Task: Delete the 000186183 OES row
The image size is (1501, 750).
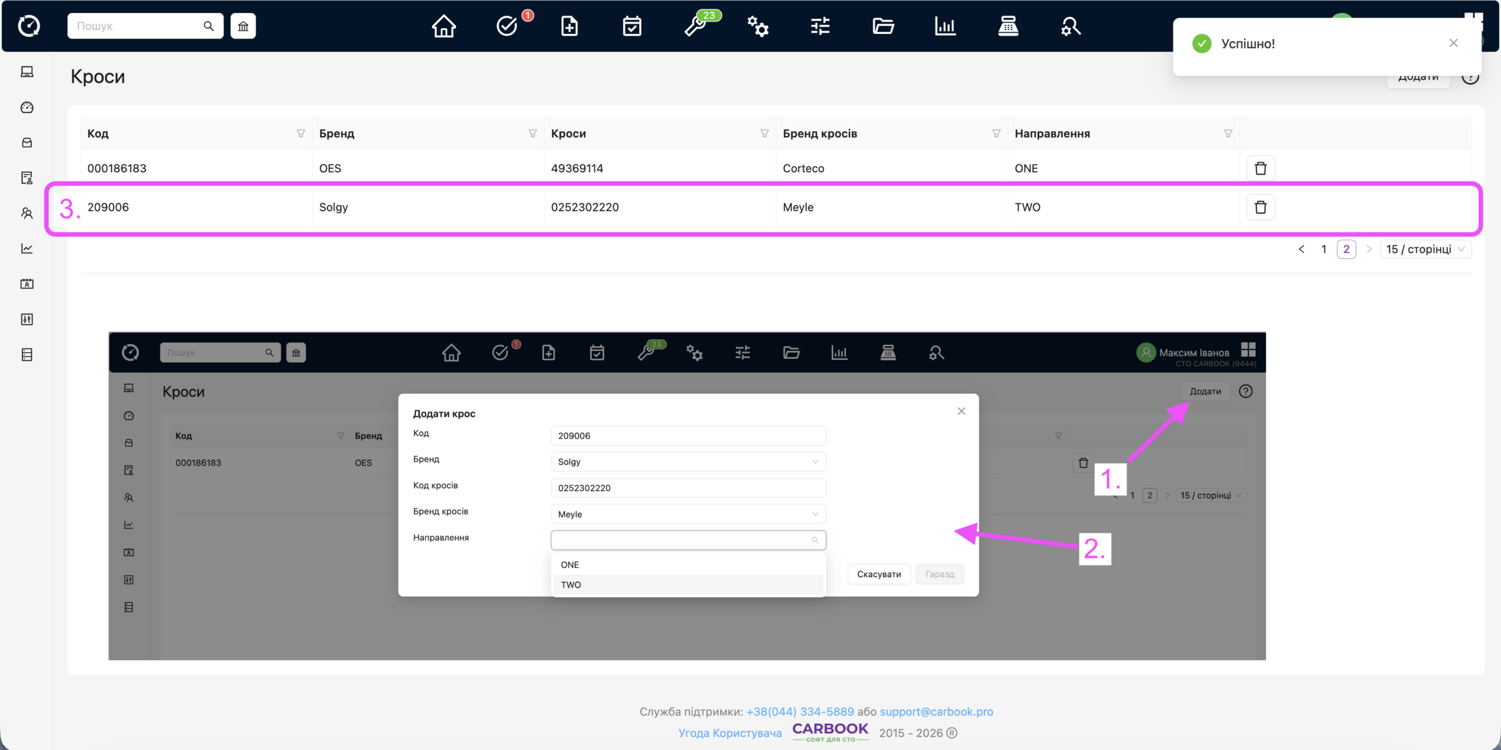Action: coord(1261,169)
